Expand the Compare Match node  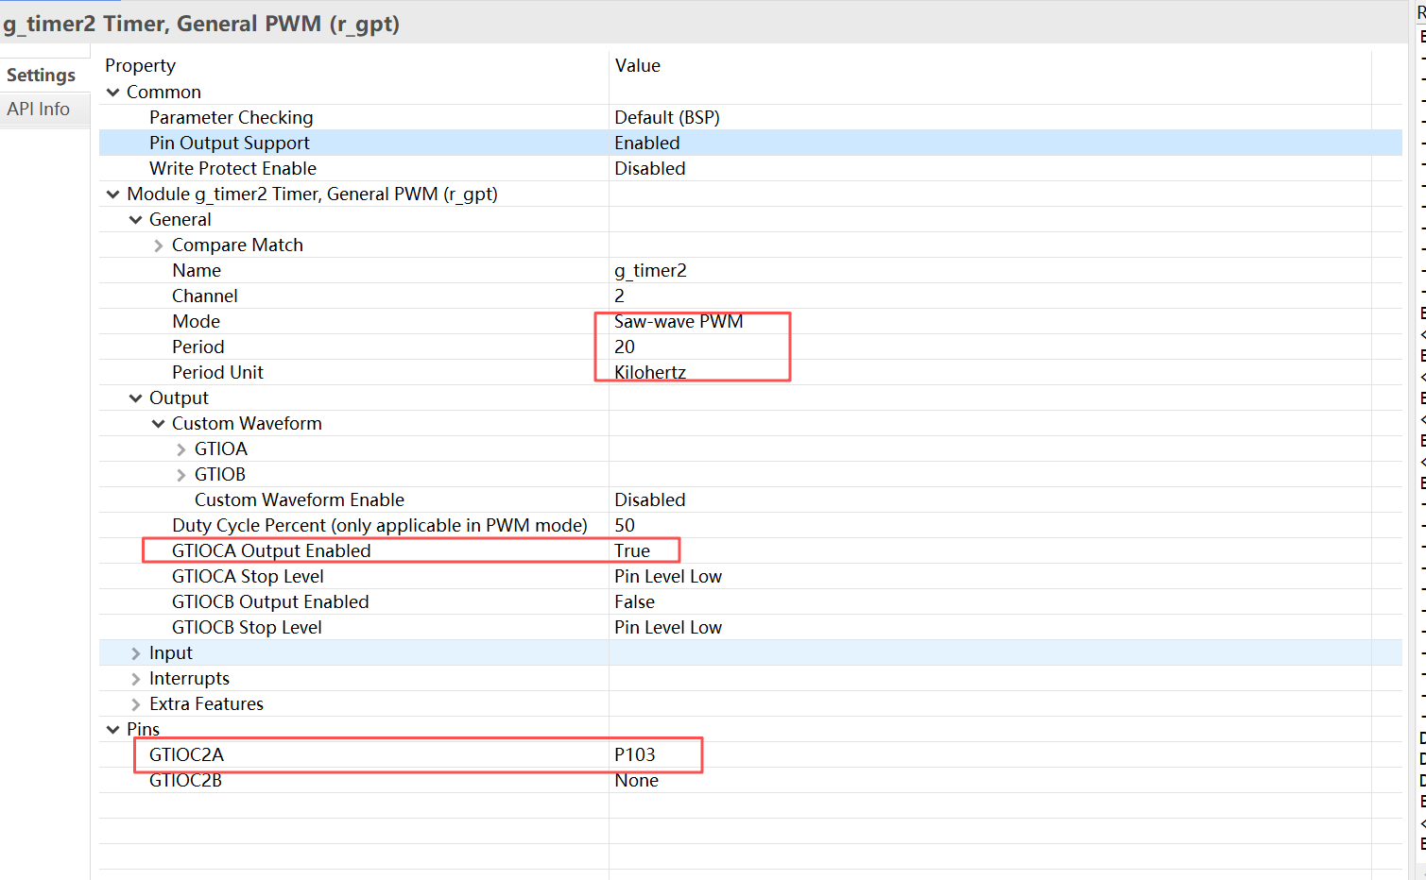(x=159, y=245)
